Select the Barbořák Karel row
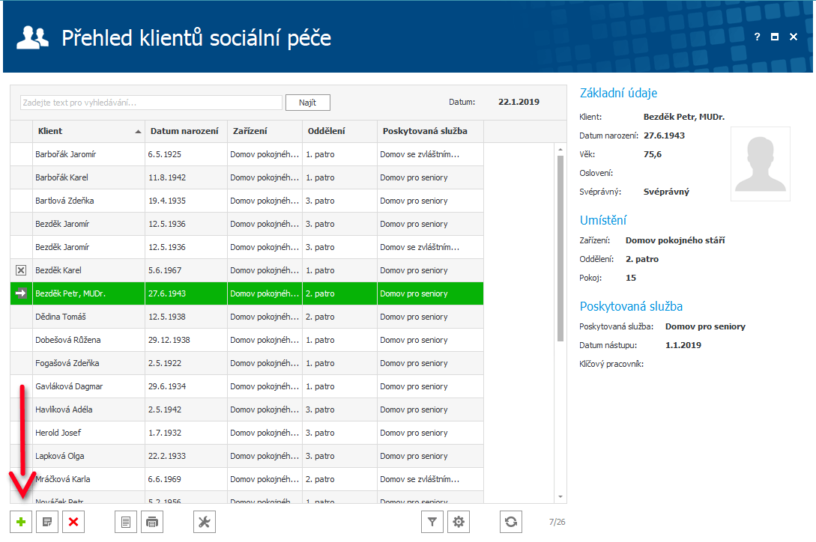 coord(247,177)
